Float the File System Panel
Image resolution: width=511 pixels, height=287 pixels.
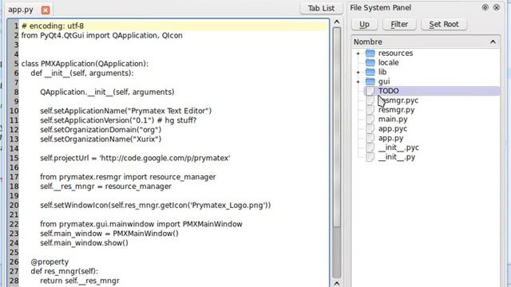[x=485, y=7]
